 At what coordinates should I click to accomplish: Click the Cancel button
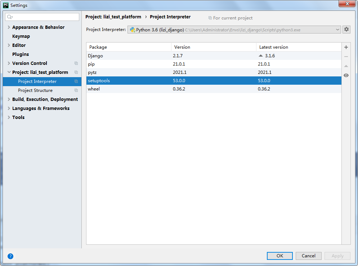pyautogui.click(x=308, y=256)
